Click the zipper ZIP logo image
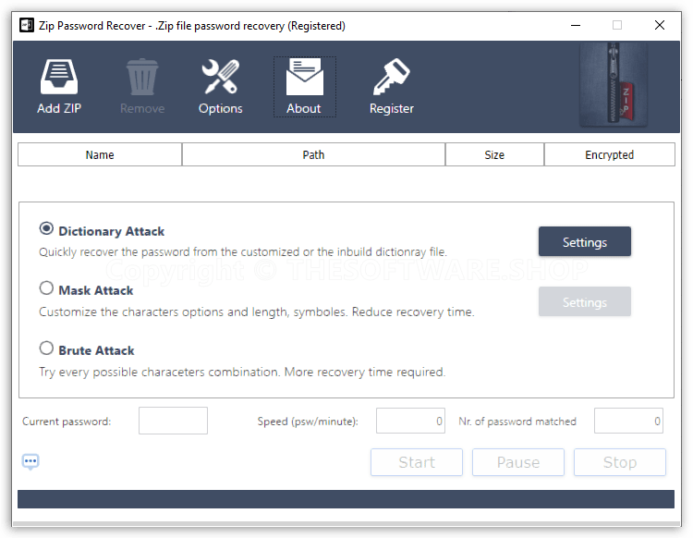 [x=623, y=86]
